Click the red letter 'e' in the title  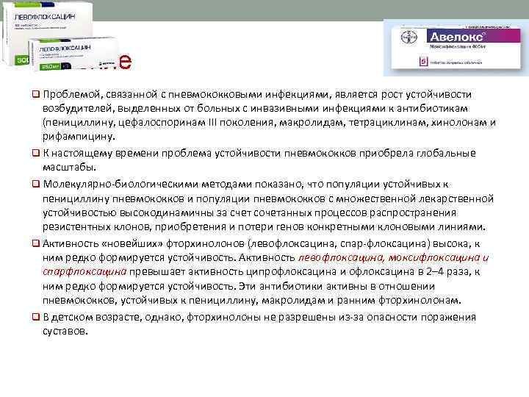point(125,61)
